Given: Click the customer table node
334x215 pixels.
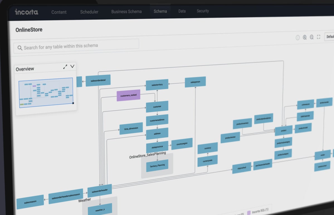Looking at the screenshot, I should 157,107.
